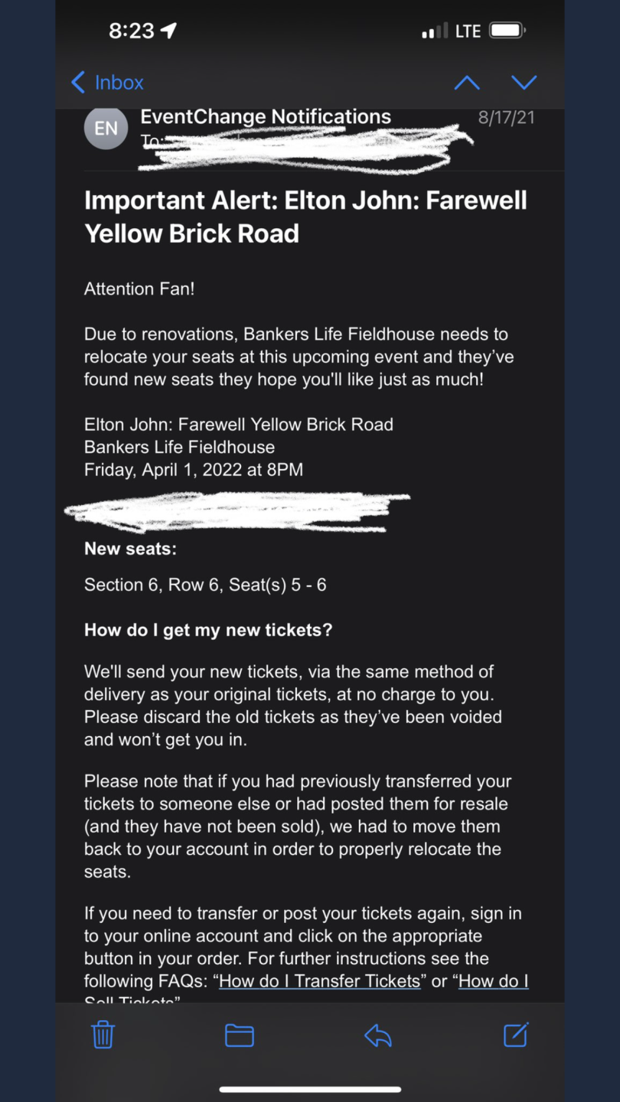Tap the 8/17/21 date label

[x=506, y=117]
